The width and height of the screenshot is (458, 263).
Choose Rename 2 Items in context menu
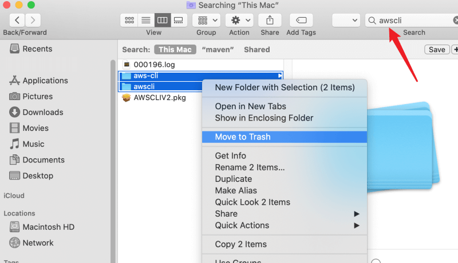tap(250, 168)
